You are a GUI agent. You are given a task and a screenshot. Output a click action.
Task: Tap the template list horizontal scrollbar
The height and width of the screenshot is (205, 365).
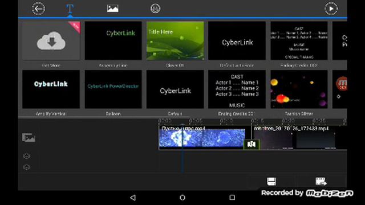104,117
